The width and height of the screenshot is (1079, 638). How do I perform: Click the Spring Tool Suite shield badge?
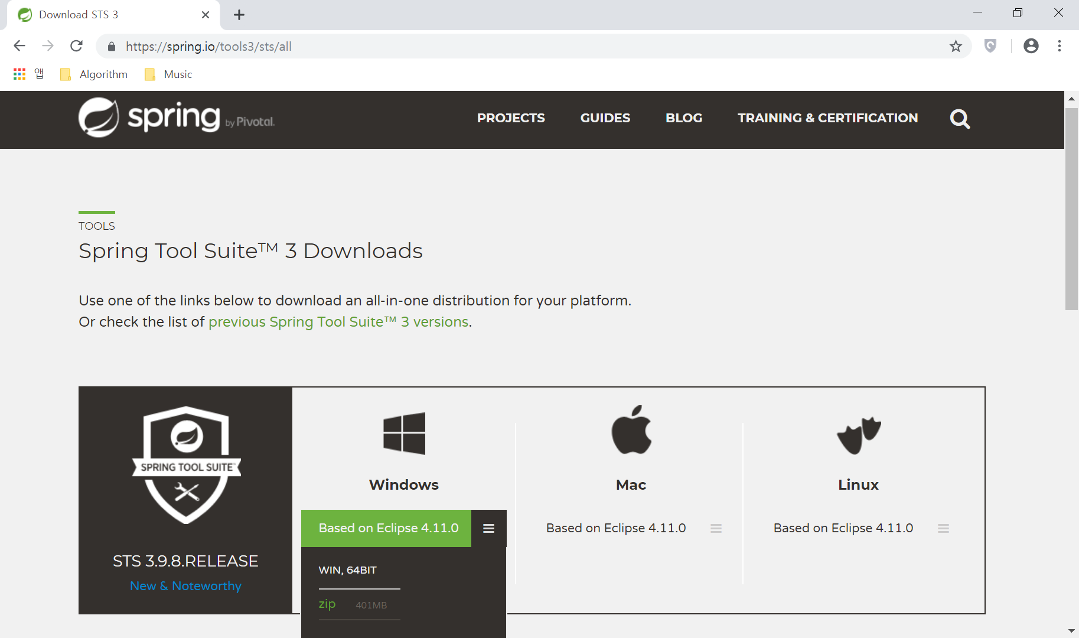[187, 465]
